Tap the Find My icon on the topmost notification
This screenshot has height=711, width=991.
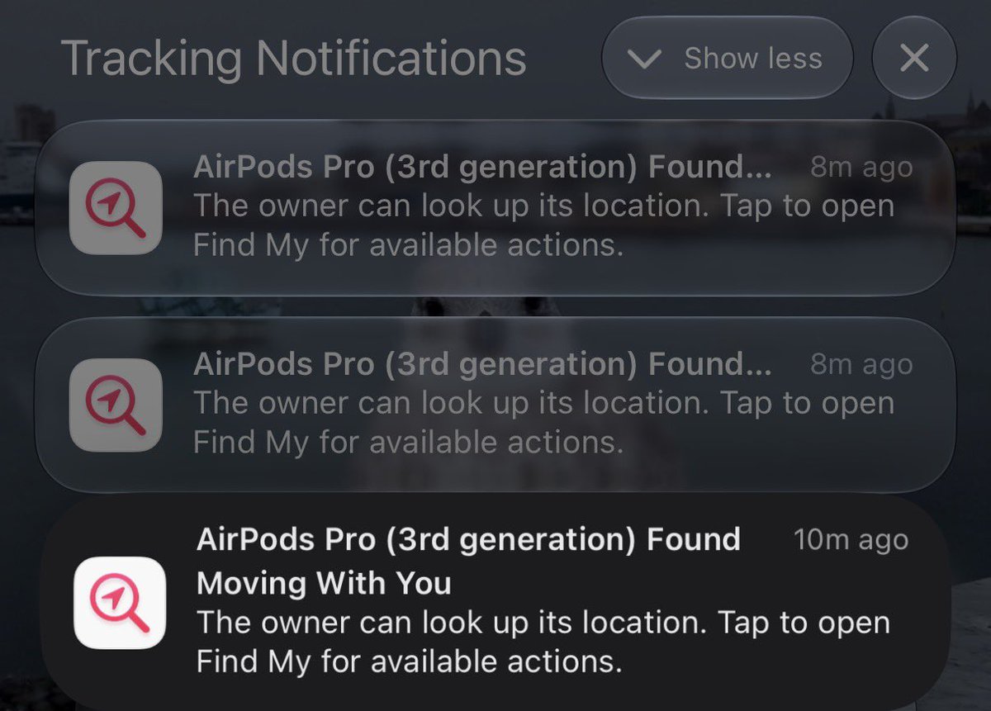coord(116,207)
